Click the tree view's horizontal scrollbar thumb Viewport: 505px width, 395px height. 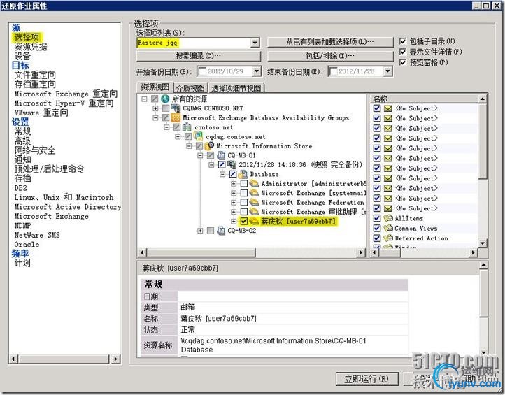(x=201, y=252)
